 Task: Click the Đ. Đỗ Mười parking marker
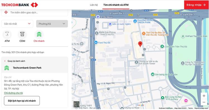click(98, 17)
